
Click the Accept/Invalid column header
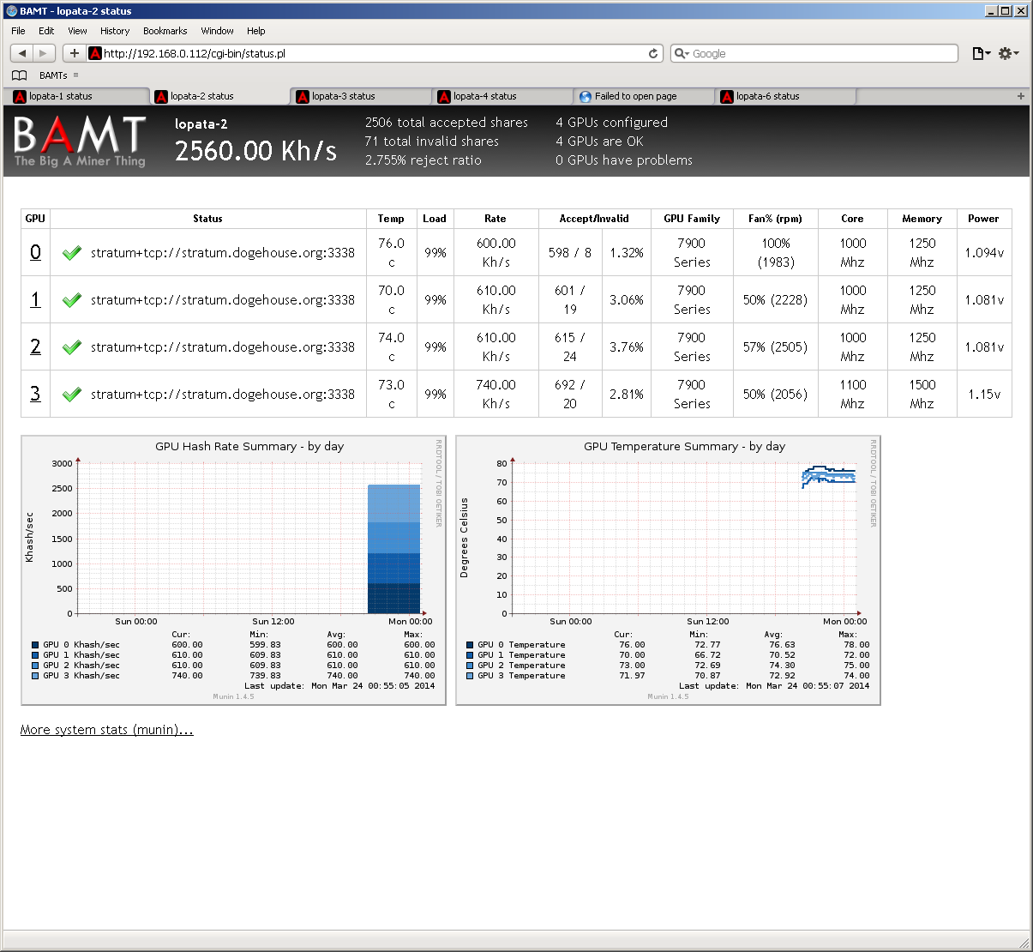594,219
